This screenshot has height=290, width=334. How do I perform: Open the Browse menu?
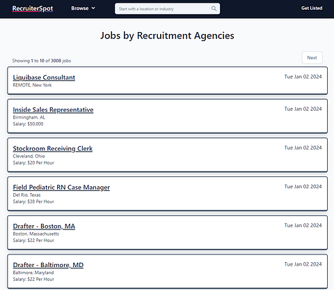83,8
